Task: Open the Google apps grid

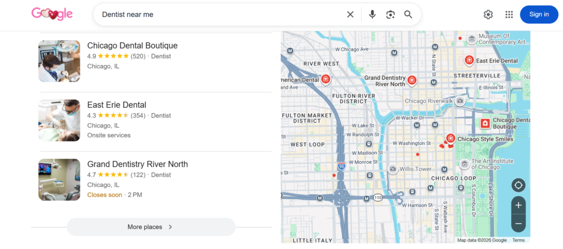Action: (x=509, y=14)
